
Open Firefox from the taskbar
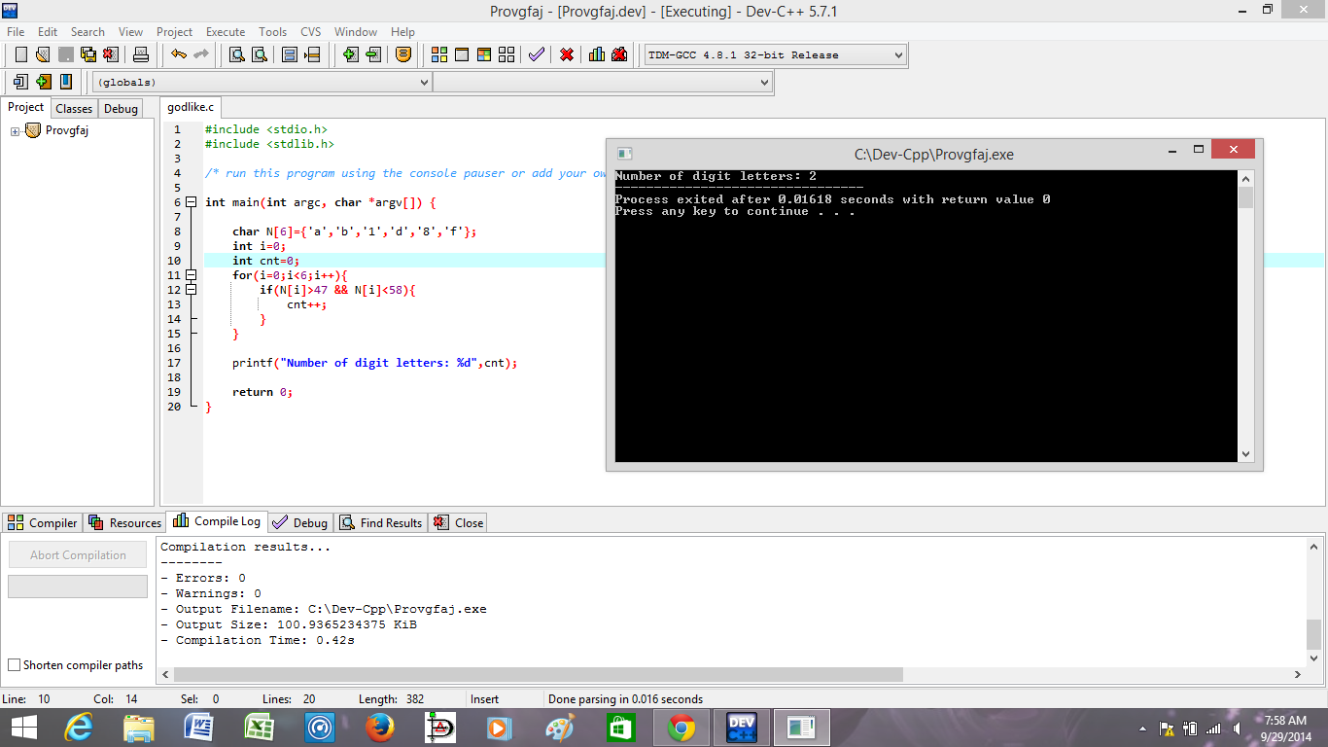point(380,728)
